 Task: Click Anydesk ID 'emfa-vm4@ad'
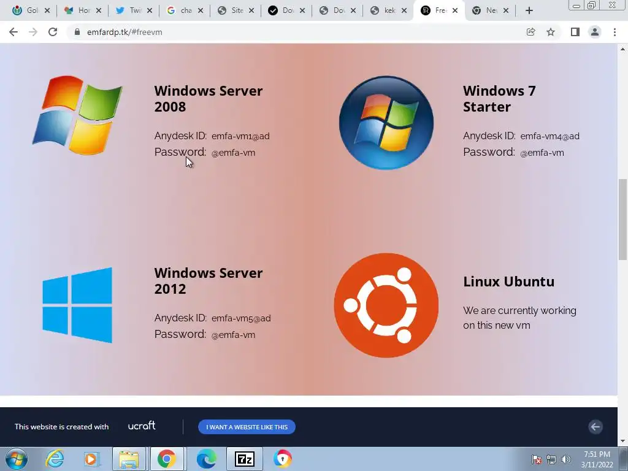tap(549, 136)
